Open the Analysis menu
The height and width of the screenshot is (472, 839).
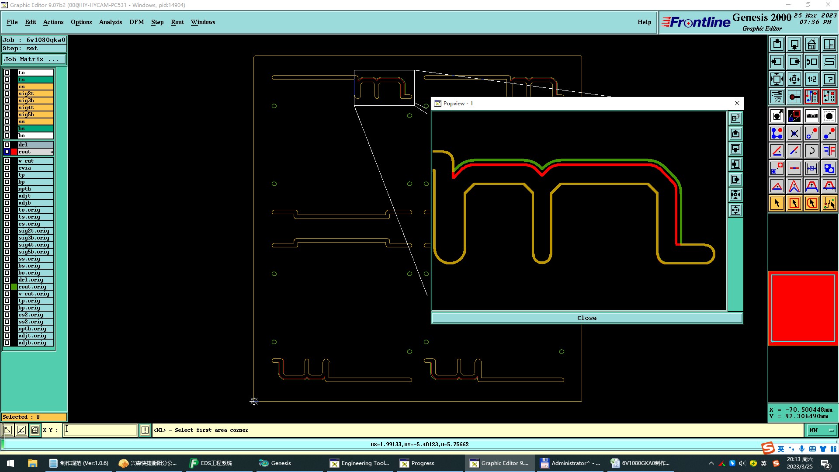click(x=110, y=22)
